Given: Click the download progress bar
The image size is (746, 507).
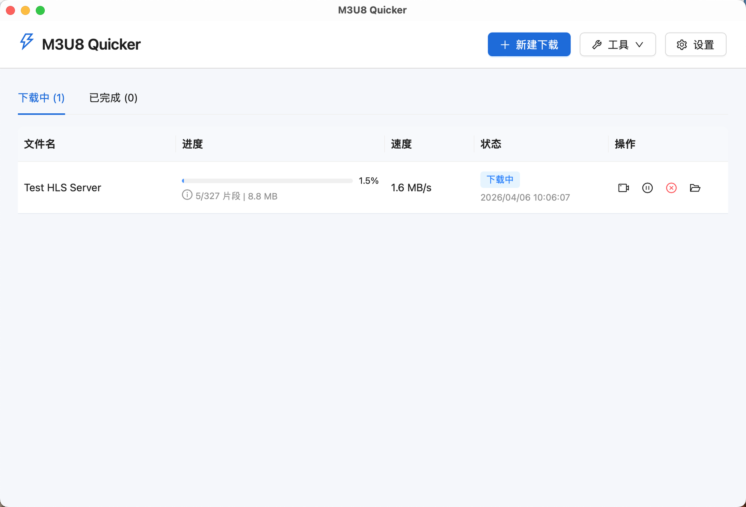Looking at the screenshot, I should pyautogui.click(x=267, y=181).
